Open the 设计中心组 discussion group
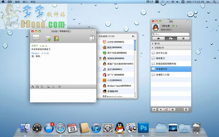 pyautogui.click(x=171, y=53)
